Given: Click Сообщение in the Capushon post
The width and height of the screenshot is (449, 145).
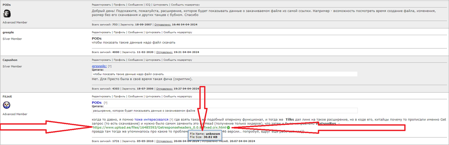Looking at the screenshot, I should click(135, 60).
